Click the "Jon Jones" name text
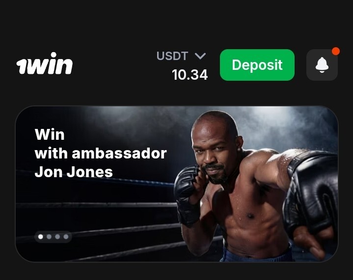The image size is (353, 280). [x=74, y=172]
